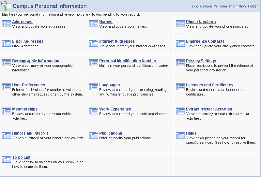Click text "View a summary of your honors and awards."
The height and width of the screenshot is (177, 261).
point(48,138)
